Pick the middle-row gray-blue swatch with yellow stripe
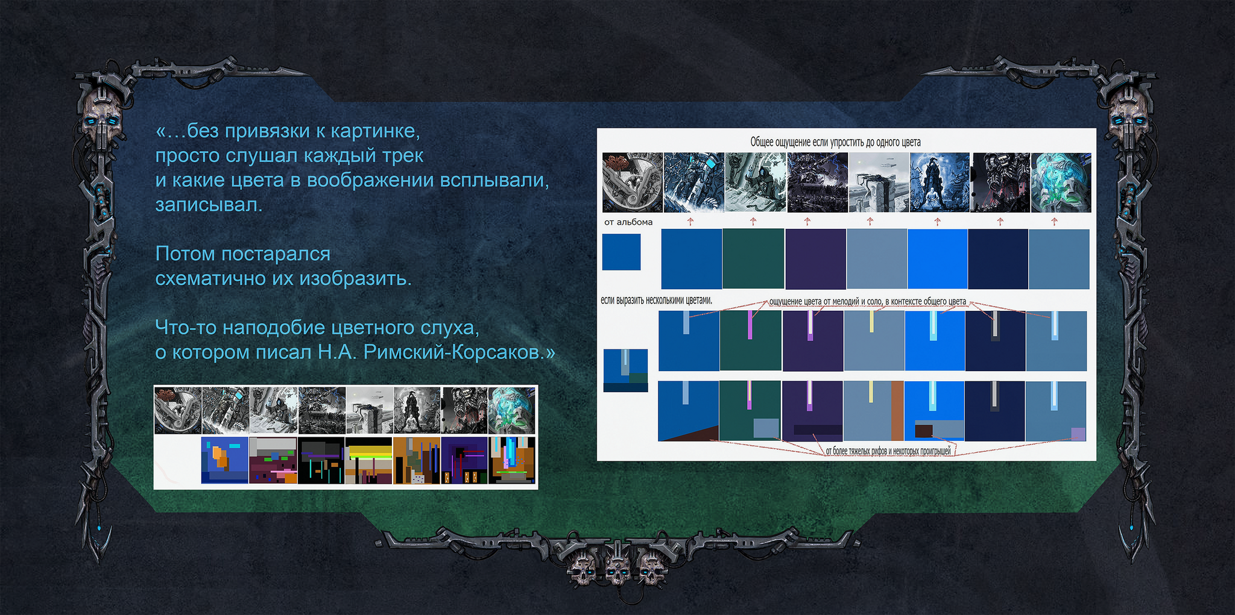Viewport: 1235px width, 615px height. click(x=874, y=341)
